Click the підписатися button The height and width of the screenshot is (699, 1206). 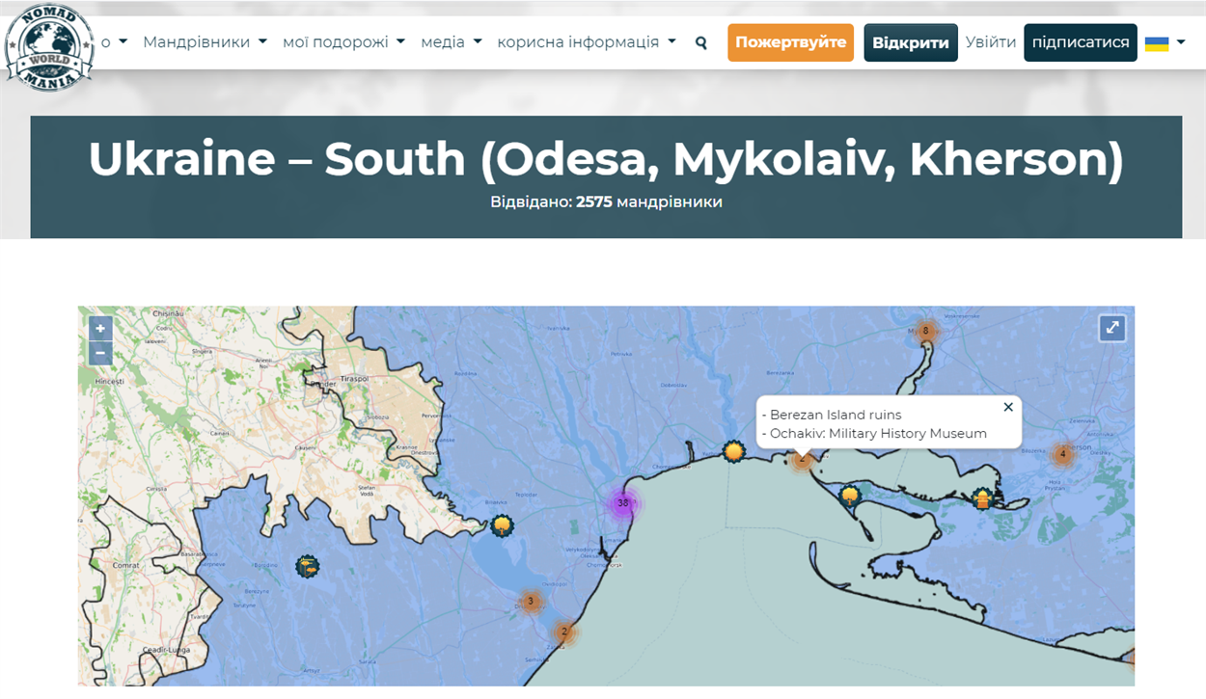click(1081, 42)
